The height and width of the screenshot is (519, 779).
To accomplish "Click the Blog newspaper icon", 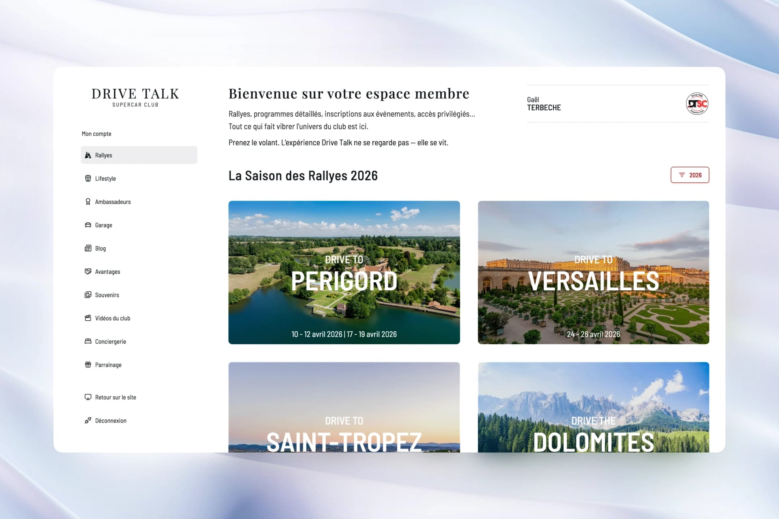I will click(88, 248).
